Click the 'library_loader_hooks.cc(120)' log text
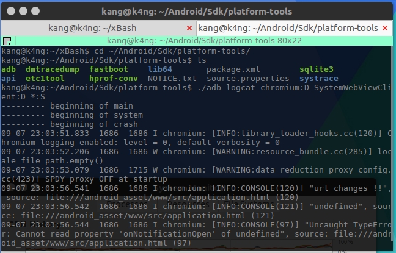The height and width of the screenshot is (253, 396). point(309,134)
